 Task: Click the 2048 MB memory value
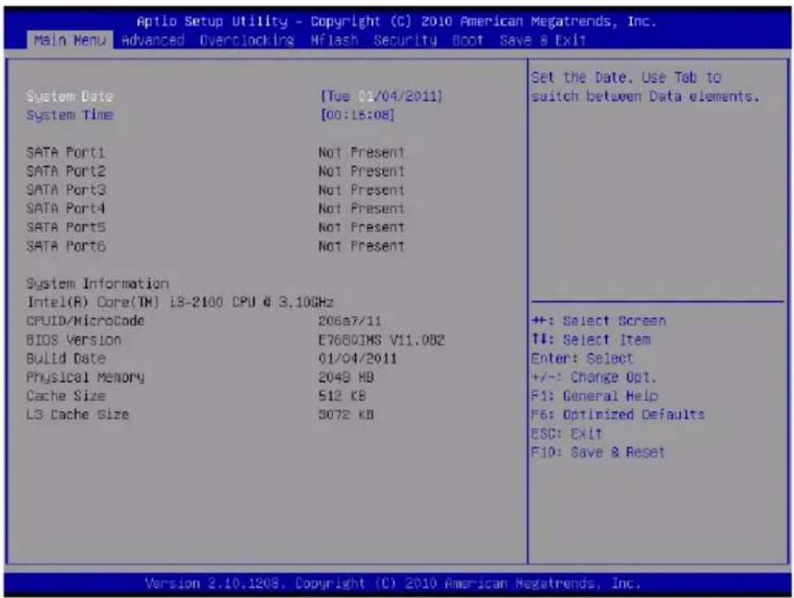(346, 377)
